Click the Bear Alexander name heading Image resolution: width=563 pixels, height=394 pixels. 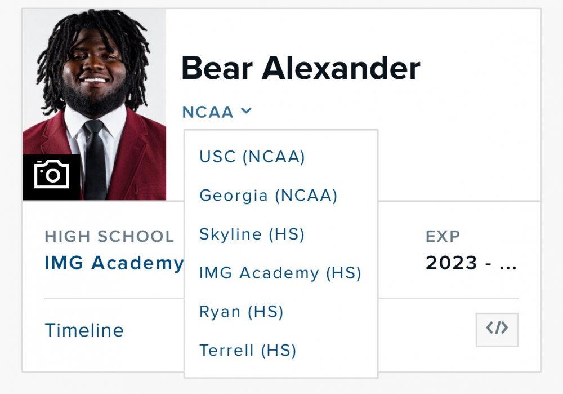pyautogui.click(x=301, y=68)
